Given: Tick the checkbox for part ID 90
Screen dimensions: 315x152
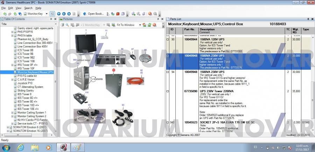Looking at the screenshot, I should (x=168, y=39).
